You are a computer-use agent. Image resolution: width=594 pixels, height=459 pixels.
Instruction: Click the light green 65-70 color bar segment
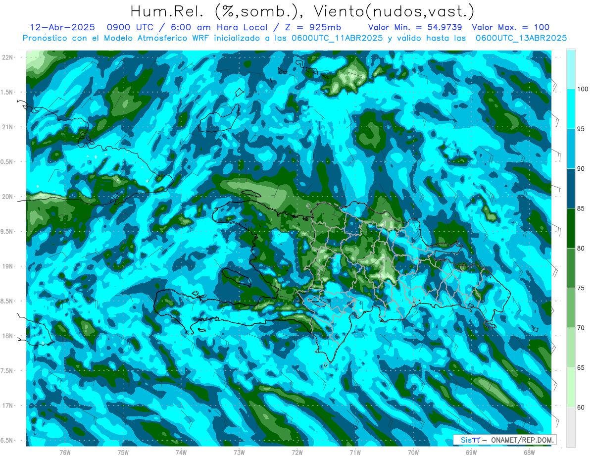coord(571,348)
